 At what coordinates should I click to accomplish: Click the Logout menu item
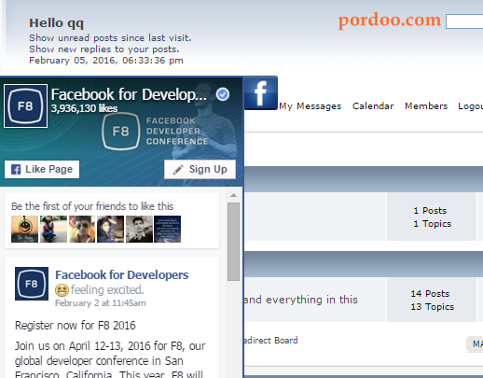click(470, 106)
